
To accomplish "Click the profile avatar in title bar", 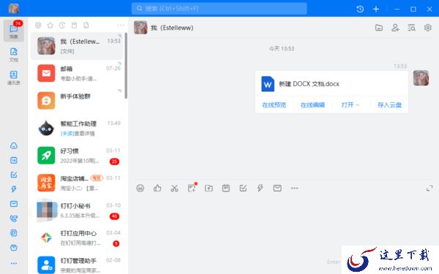I will (13, 9).
